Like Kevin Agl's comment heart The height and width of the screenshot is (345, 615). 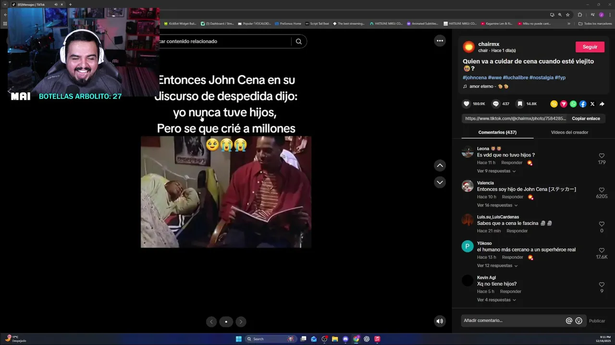602,285
